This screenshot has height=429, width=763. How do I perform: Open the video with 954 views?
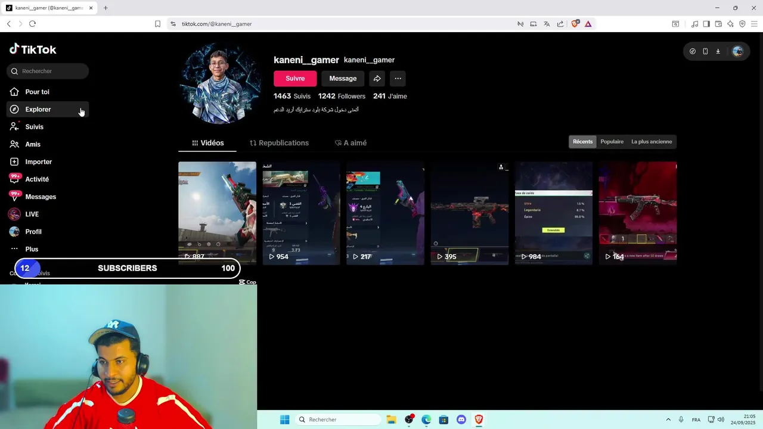[x=302, y=213]
